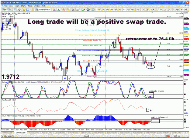Expand the Templates dropdown arrow

coord(95,10)
